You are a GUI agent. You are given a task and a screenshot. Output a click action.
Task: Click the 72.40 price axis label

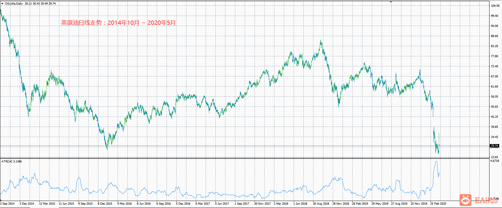point(495,66)
